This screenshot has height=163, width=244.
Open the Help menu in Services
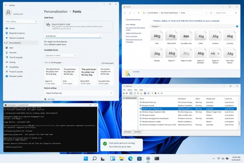click(x=141, y=90)
